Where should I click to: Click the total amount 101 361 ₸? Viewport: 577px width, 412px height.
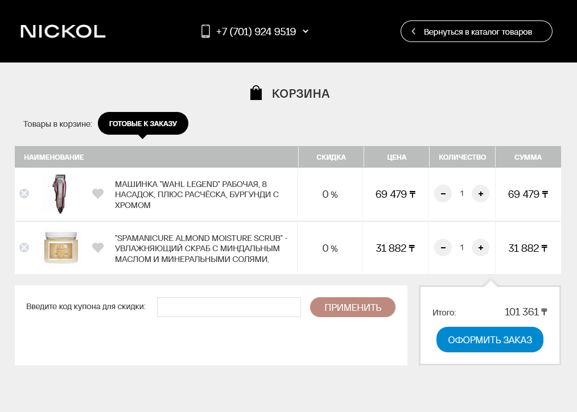[x=526, y=312]
